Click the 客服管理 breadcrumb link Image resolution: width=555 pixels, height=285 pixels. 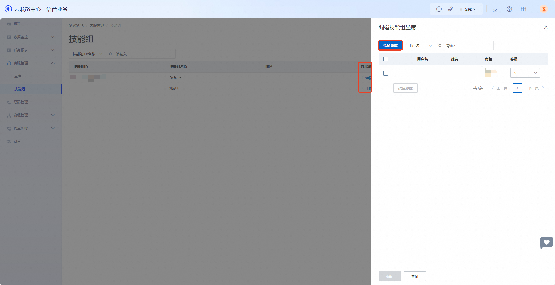point(97,26)
